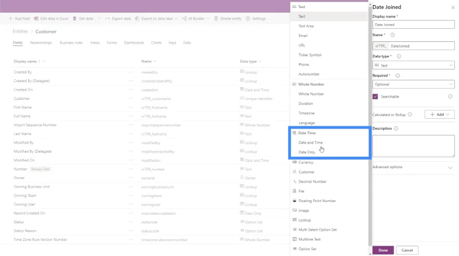
Task: Switch to the Keys tab
Action: 173,43
